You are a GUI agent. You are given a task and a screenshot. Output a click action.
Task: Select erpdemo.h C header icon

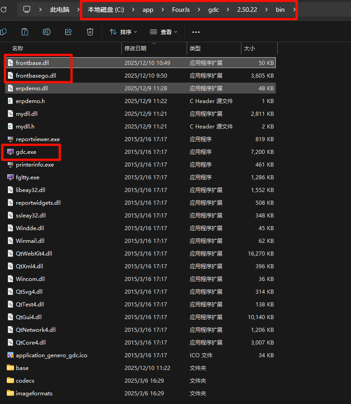(x=10, y=101)
